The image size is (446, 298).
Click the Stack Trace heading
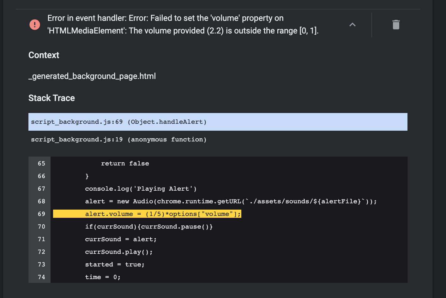click(51, 98)
